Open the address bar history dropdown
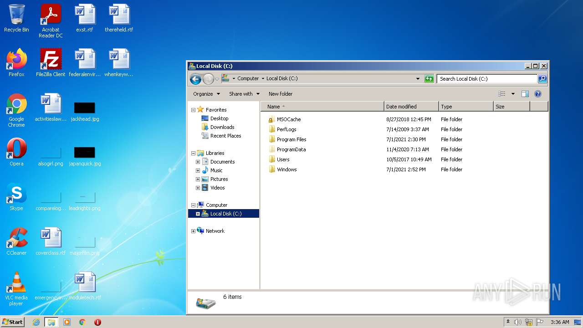 pos(418,79)
